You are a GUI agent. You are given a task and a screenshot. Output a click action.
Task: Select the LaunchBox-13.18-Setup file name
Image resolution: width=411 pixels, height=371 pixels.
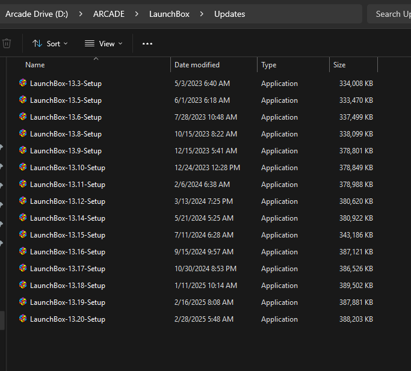point(67,286)
